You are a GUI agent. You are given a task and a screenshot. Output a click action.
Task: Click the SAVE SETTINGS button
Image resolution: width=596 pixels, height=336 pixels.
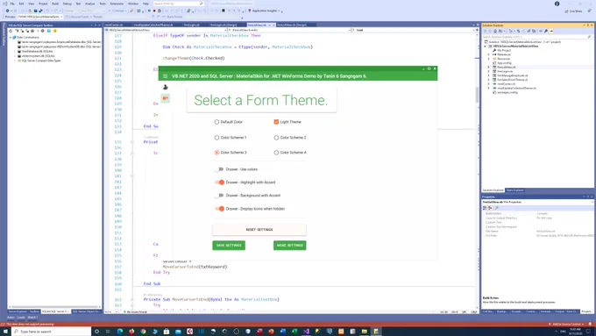(229, 246)
